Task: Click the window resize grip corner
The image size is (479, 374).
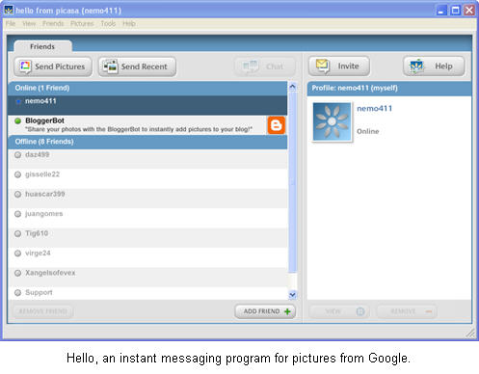Action: [470, 334]
